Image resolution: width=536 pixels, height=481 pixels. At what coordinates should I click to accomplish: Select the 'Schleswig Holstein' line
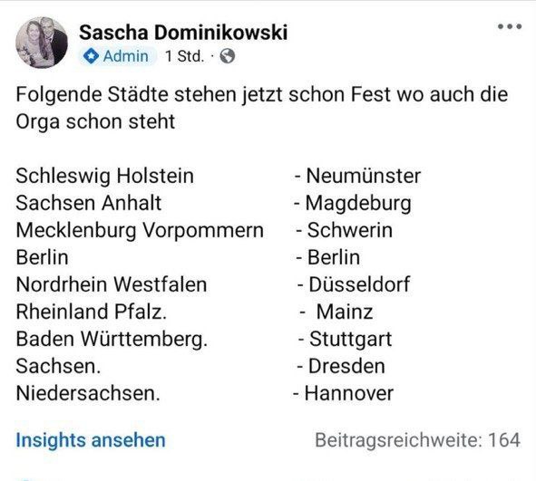(104, 176)
